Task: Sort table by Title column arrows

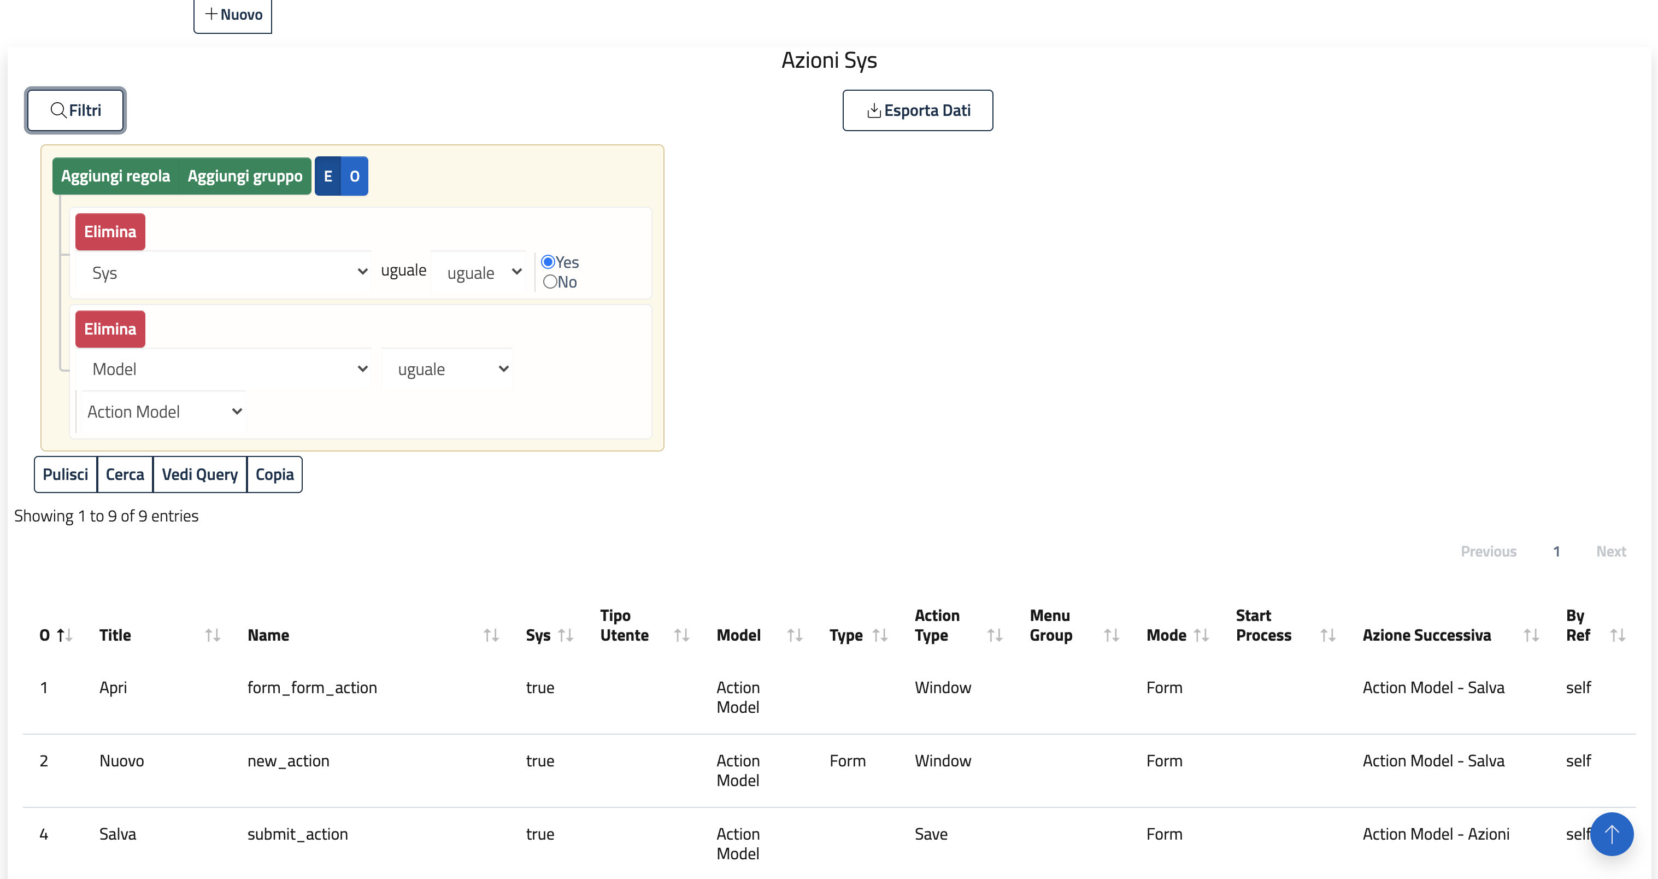Action: [x=213, y=636]
